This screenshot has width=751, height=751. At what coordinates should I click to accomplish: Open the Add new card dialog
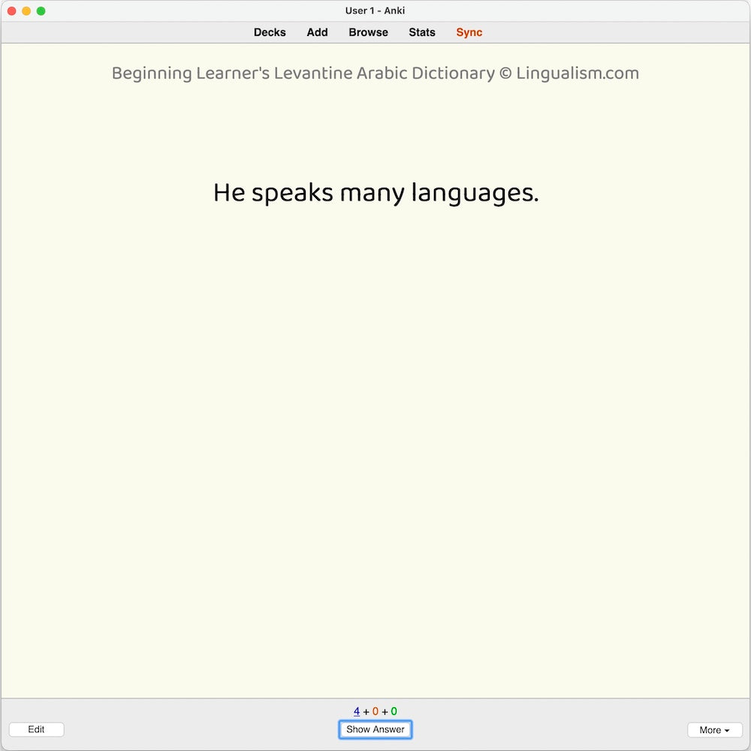coord(317,32)
